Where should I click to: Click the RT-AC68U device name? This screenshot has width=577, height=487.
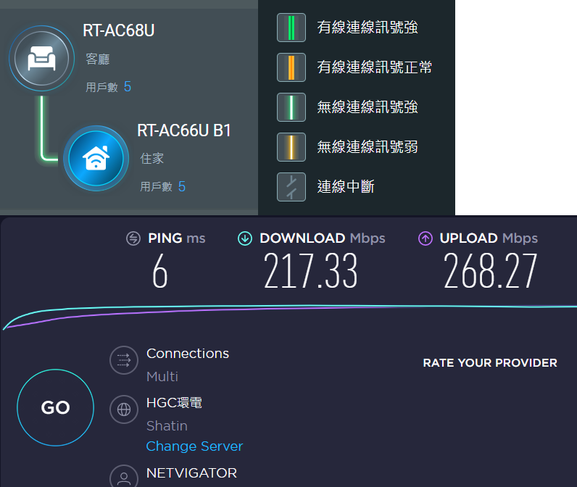[x=118, y=30]
